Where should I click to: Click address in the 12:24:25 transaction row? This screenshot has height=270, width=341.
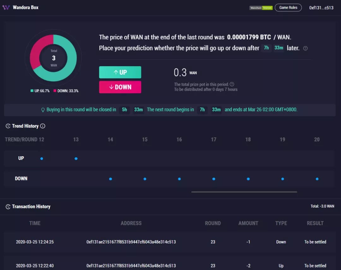coord(131,242)
